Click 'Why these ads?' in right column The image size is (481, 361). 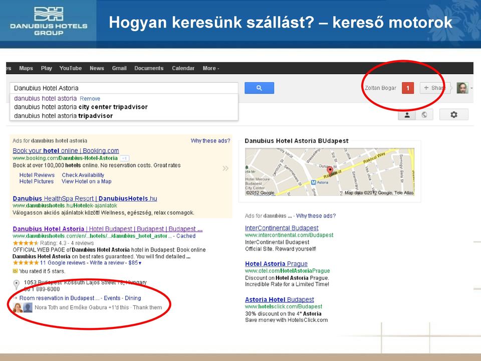[316, 216]
